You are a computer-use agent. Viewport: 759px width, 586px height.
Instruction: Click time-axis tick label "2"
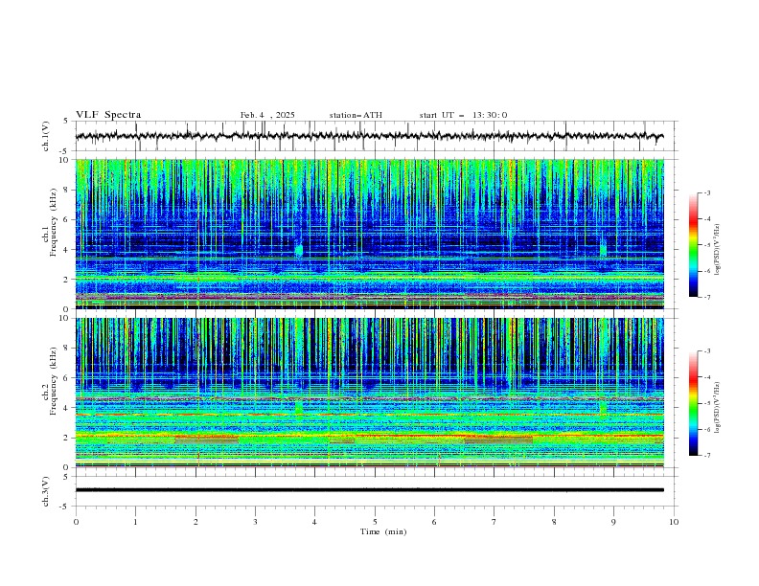coord(195,522)
